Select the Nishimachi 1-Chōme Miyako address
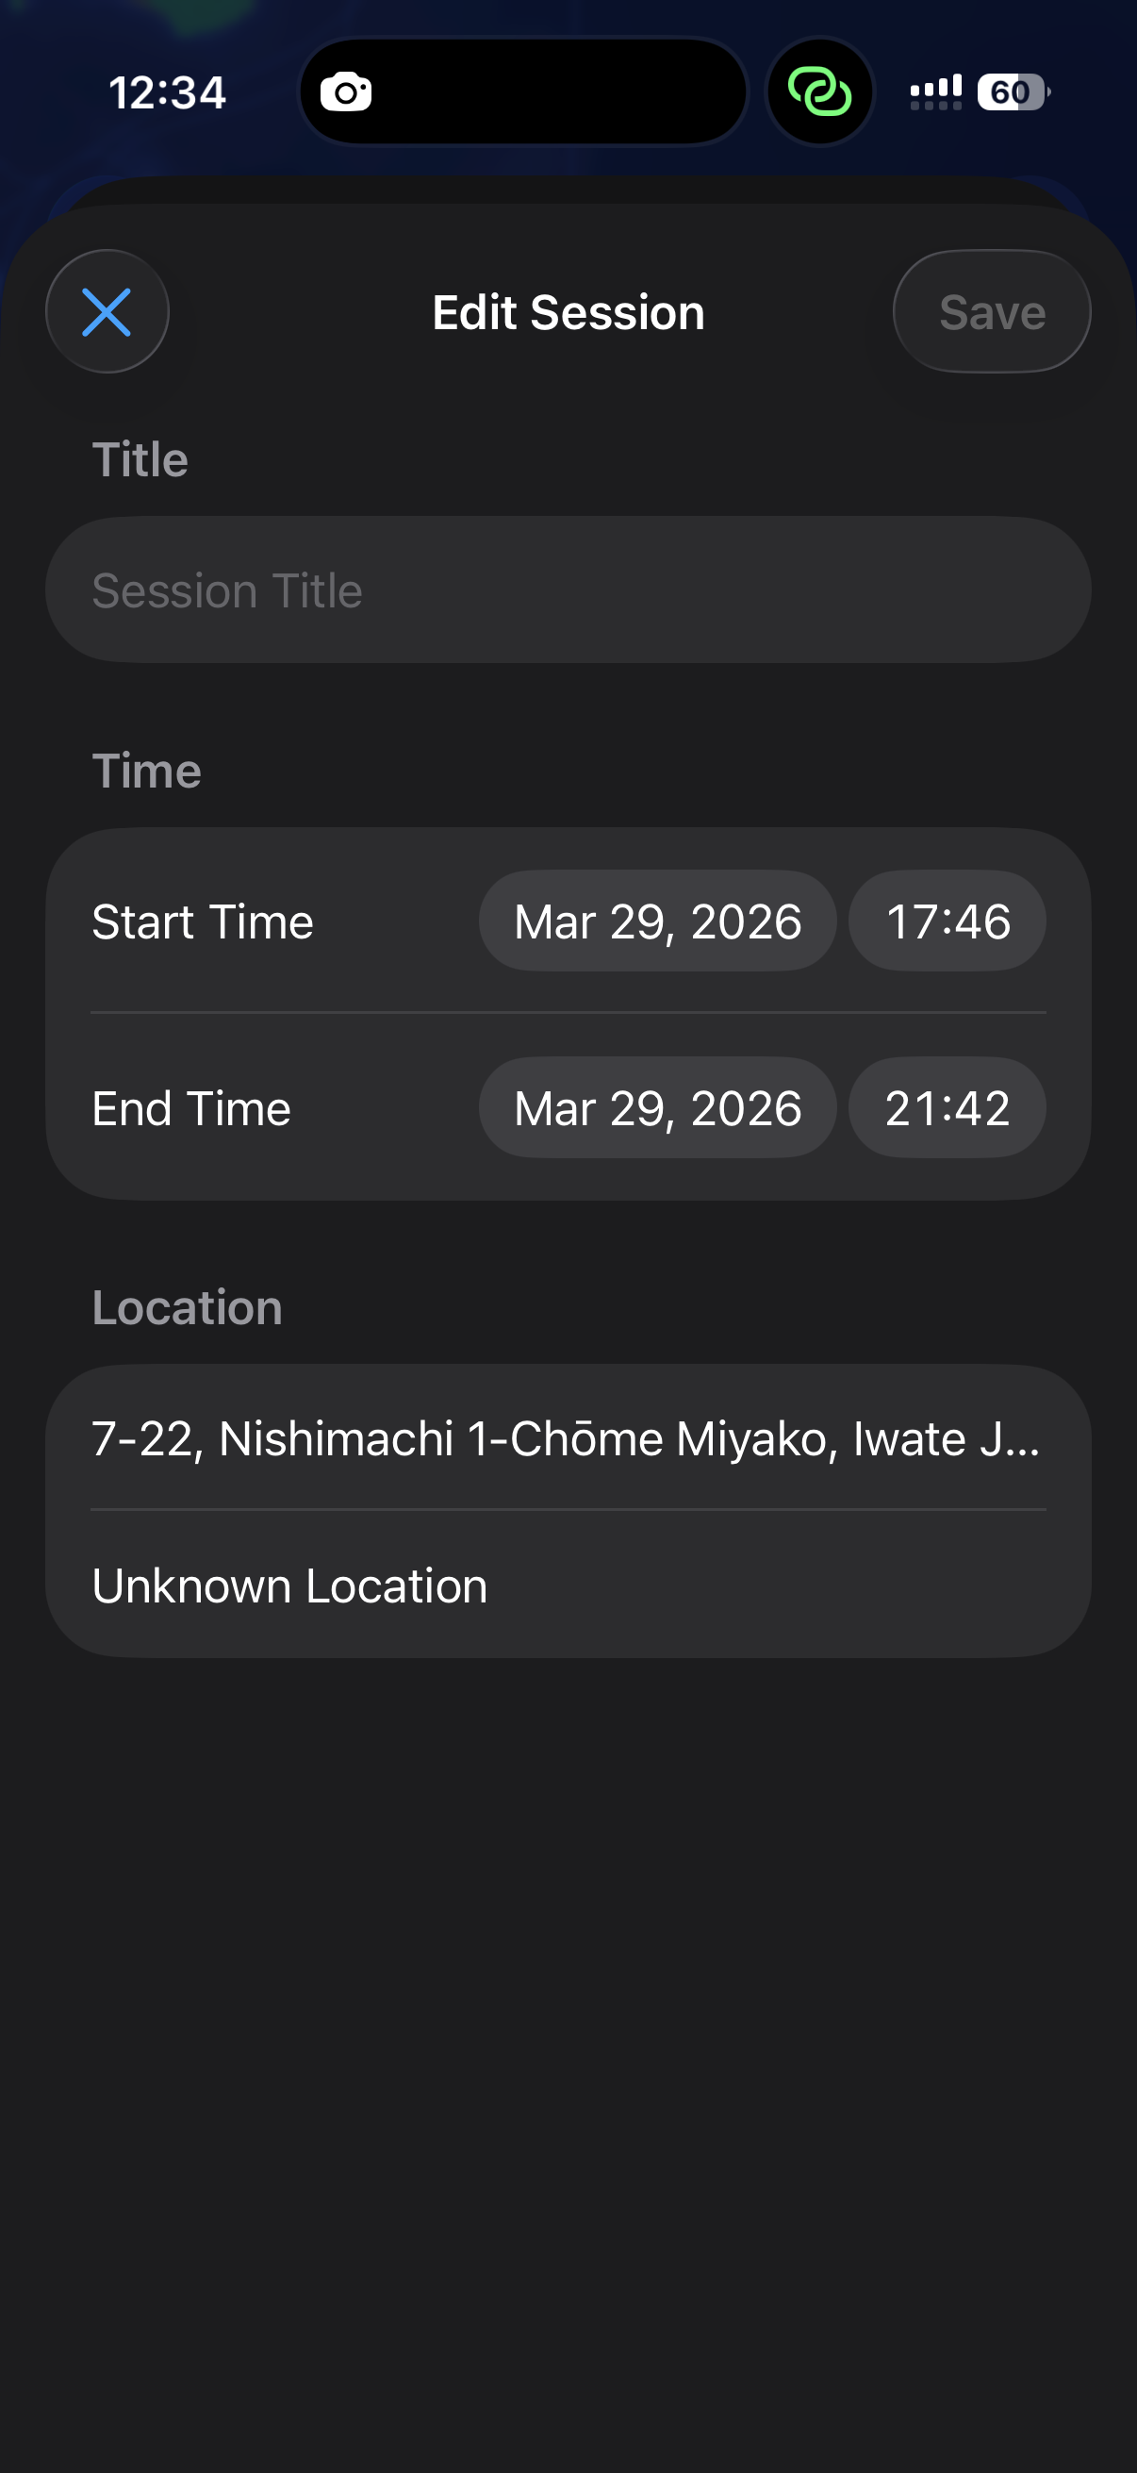 click(567, 1438)
